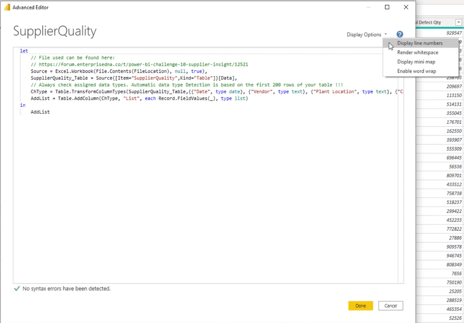Click the 'File used can be found here' comment
Screen dimensions: 464x323
[x=73, y=58]
